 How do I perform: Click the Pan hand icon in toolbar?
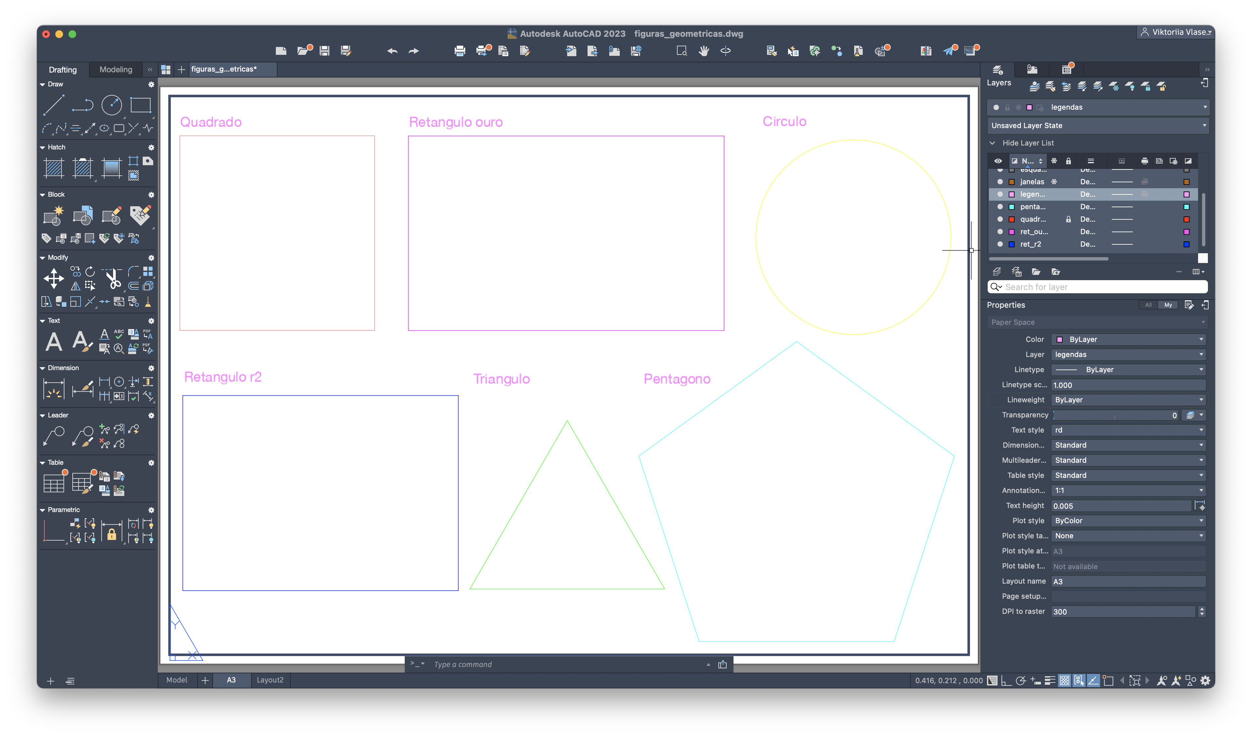(x=703, y=51)
